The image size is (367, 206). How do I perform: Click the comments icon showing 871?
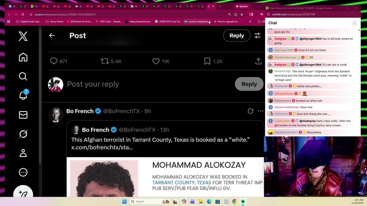[x=54, y=61]
